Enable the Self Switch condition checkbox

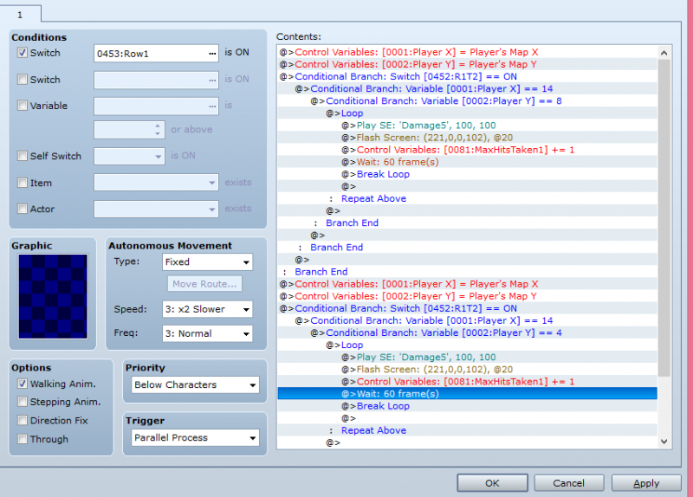(23, 156)
